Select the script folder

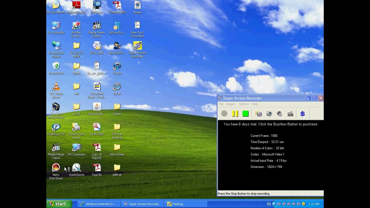click(76, 109)
